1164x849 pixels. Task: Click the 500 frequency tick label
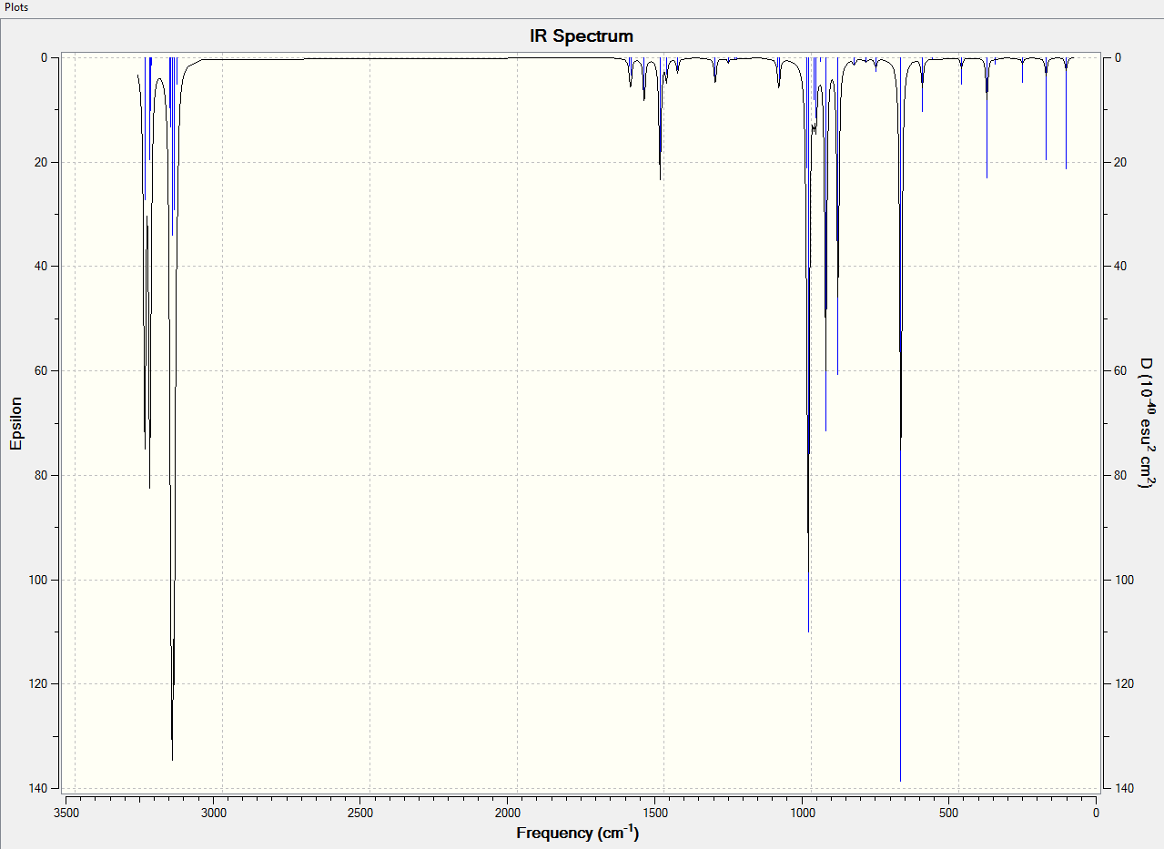click(949, 812)
